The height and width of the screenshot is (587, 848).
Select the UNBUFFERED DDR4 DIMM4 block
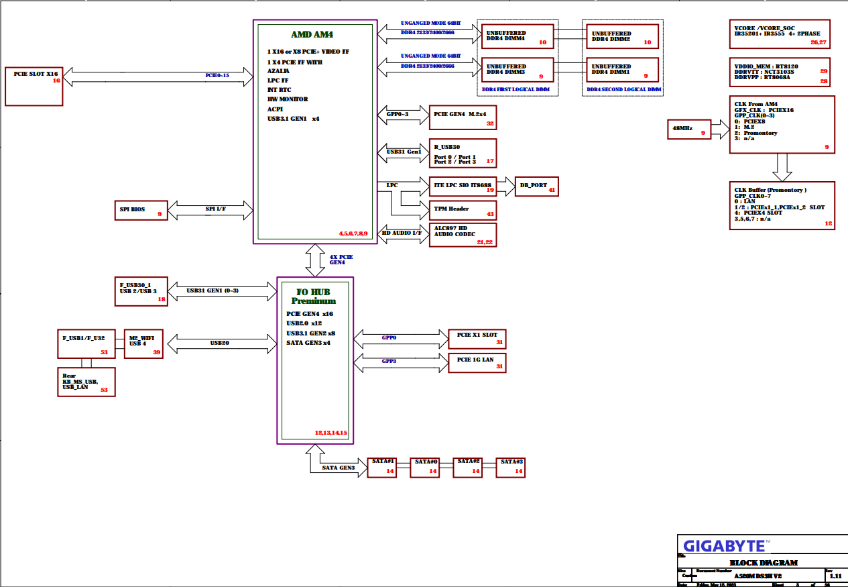coord(518,36)
